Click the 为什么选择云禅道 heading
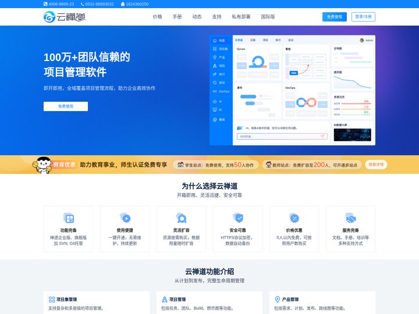 click(x=210, y=186)
